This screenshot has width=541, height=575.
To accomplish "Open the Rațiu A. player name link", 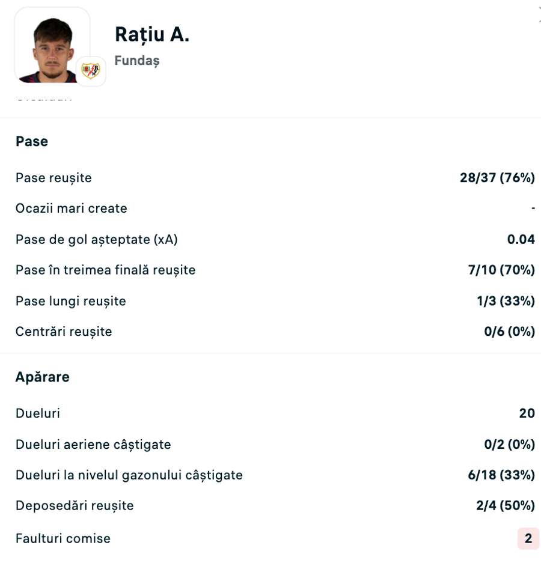I will [152, 35].
